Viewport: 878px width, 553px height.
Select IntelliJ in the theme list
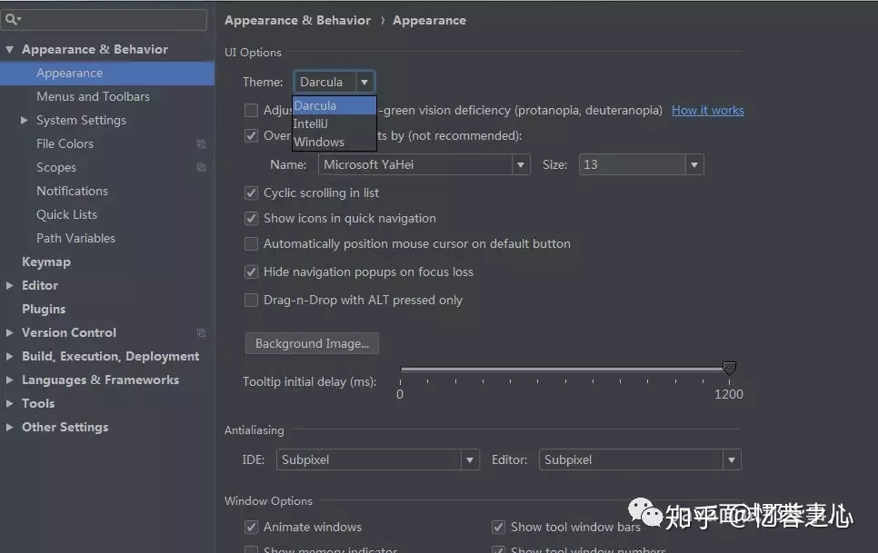(334, 123)
